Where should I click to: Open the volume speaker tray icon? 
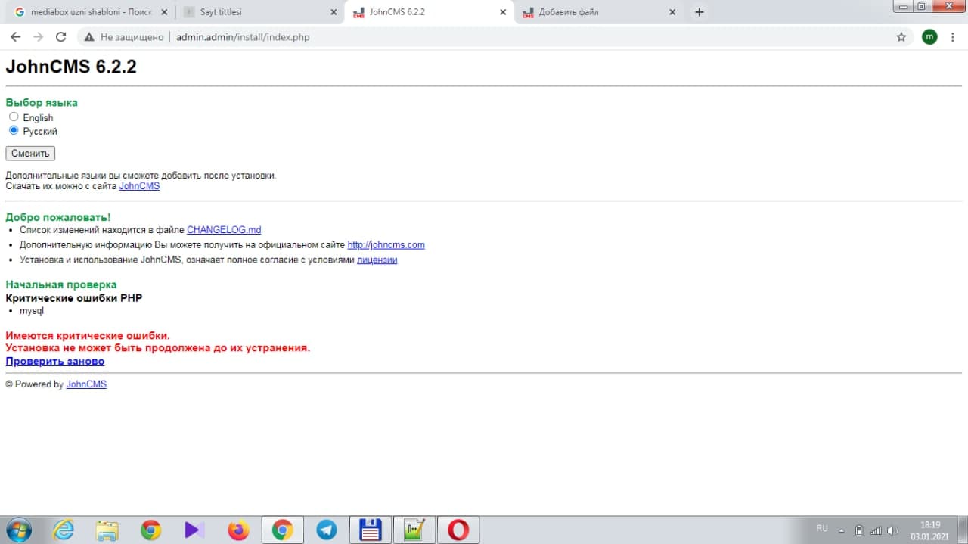pyautogui.click(x=892, y=530)
